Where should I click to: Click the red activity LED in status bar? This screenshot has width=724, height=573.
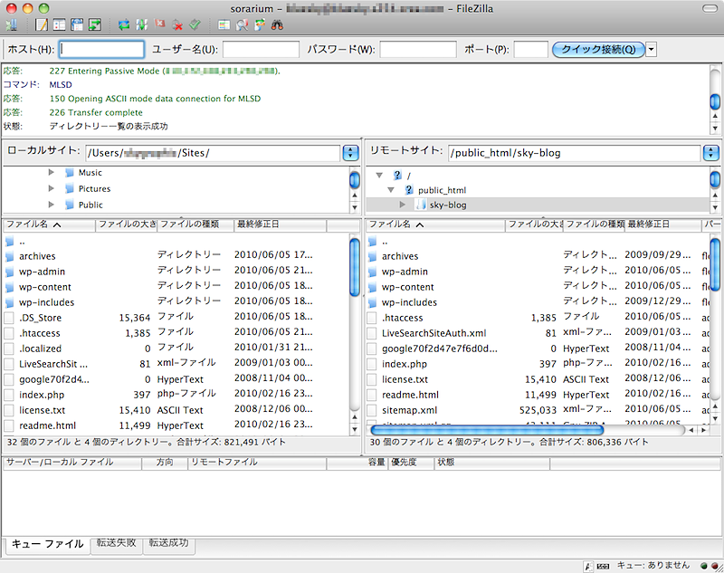coord(715,566)
